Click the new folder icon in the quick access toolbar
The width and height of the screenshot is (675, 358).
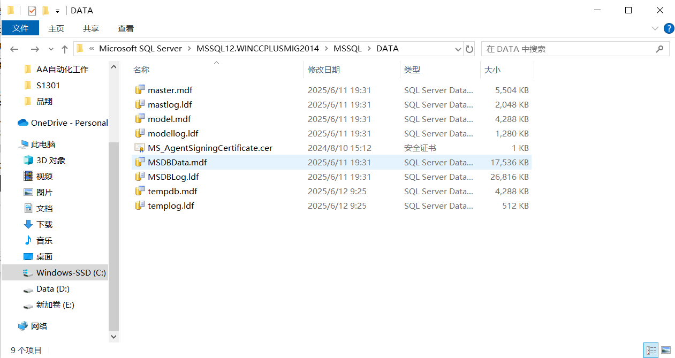[x=45, y=10]
